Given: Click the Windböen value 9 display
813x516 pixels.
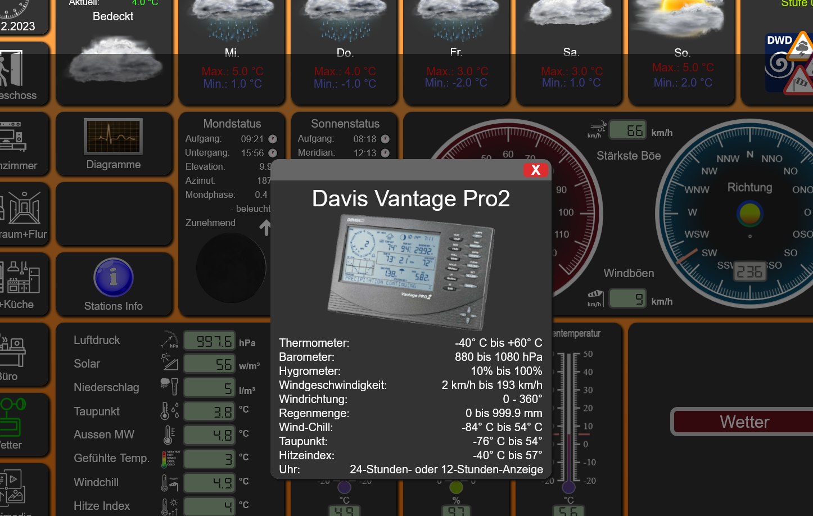Looking at the screenshot, I should click(x=628, y=298).
